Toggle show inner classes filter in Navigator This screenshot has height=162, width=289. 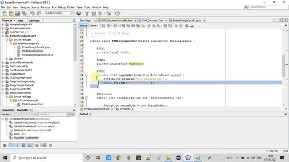30,145
